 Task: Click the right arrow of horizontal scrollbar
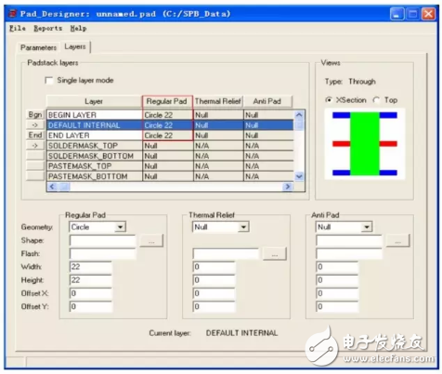[288, 187]
